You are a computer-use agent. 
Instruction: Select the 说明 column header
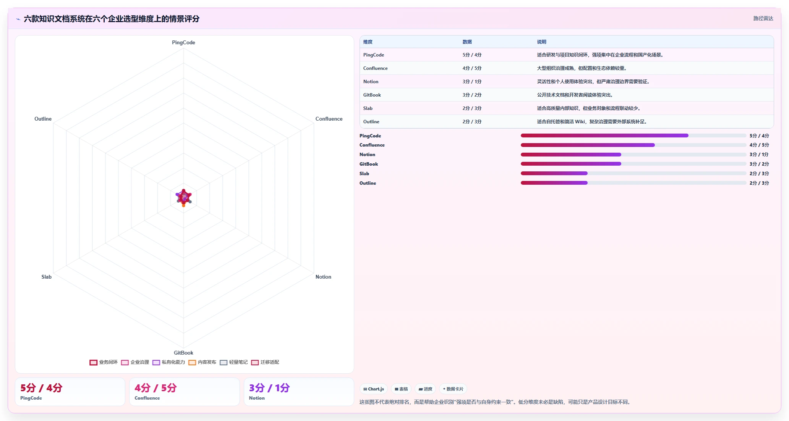pos(542,42)
